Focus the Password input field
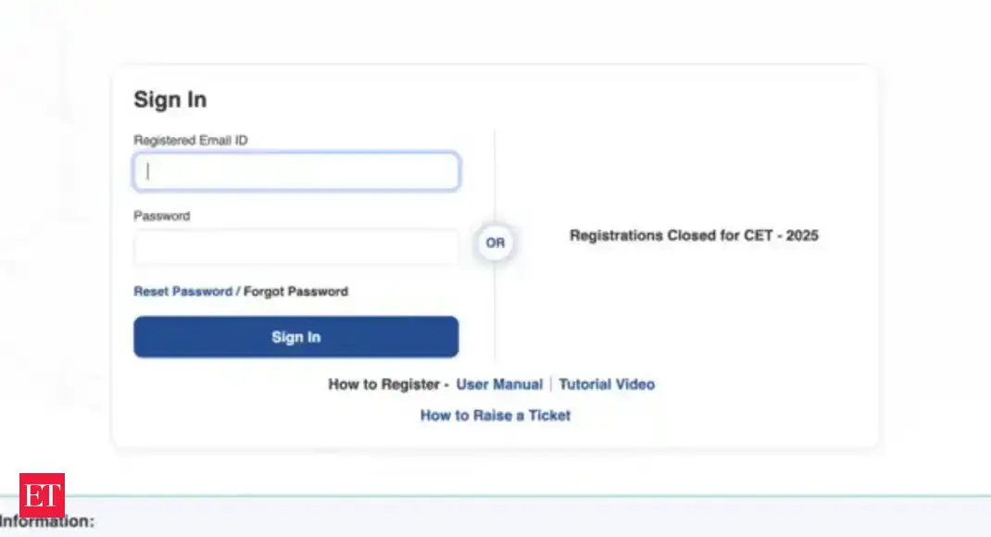The height and width of the screenshot is (537, 991). tap(296, 248)
